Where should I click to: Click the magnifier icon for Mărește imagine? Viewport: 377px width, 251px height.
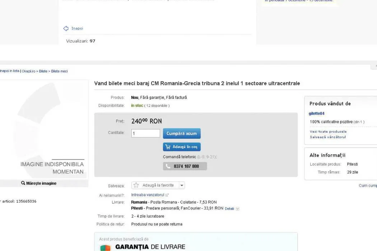pyautogui.click(x=23, y=183)
